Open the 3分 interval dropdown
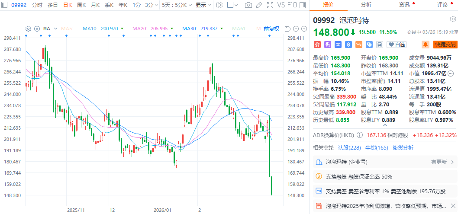 [x=152, y=5]
